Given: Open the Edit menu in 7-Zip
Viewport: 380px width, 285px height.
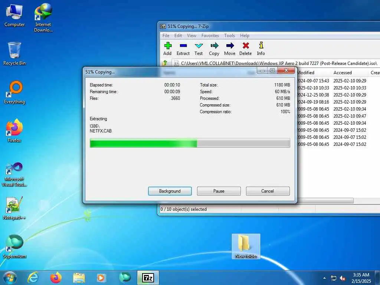Looking at the screenshot, I should point(178,35).
